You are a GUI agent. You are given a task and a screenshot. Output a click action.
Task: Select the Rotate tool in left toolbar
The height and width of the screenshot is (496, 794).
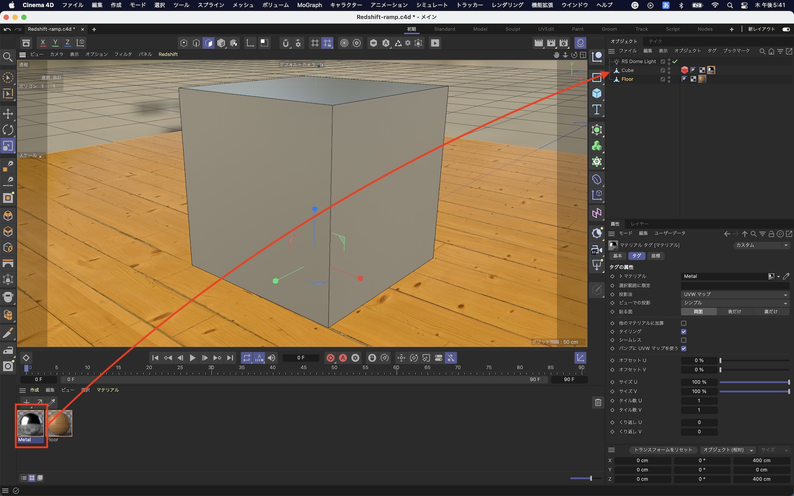pos(8,130)
